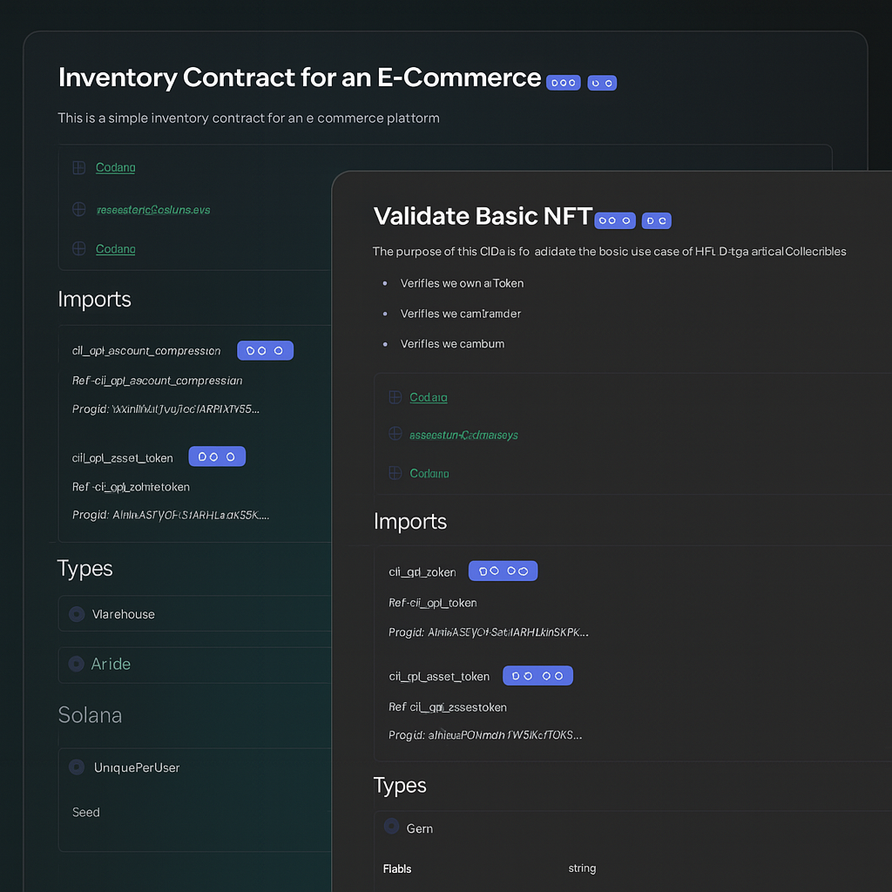Click blue badge next to cil_qpl_zoken
This screenshot has width=892, height=892.
[503, 571]
